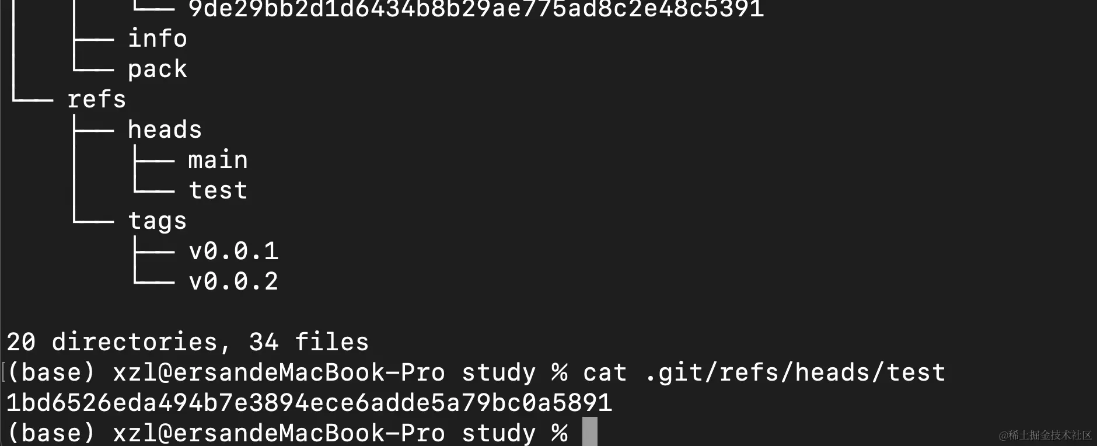Click the 20 directories, 34 files summary
Image resolution: width=1097 pixels, height=446 pixels.
[188, 342]
